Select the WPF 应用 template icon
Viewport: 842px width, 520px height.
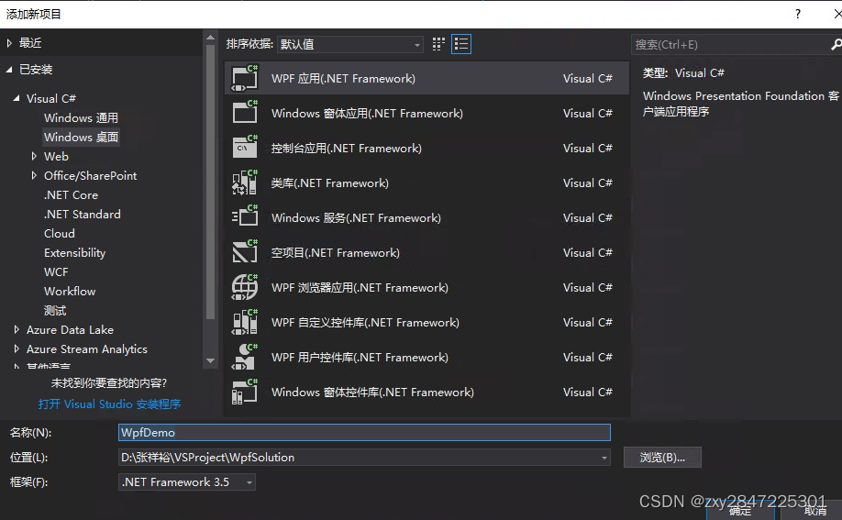click(245, 79)
